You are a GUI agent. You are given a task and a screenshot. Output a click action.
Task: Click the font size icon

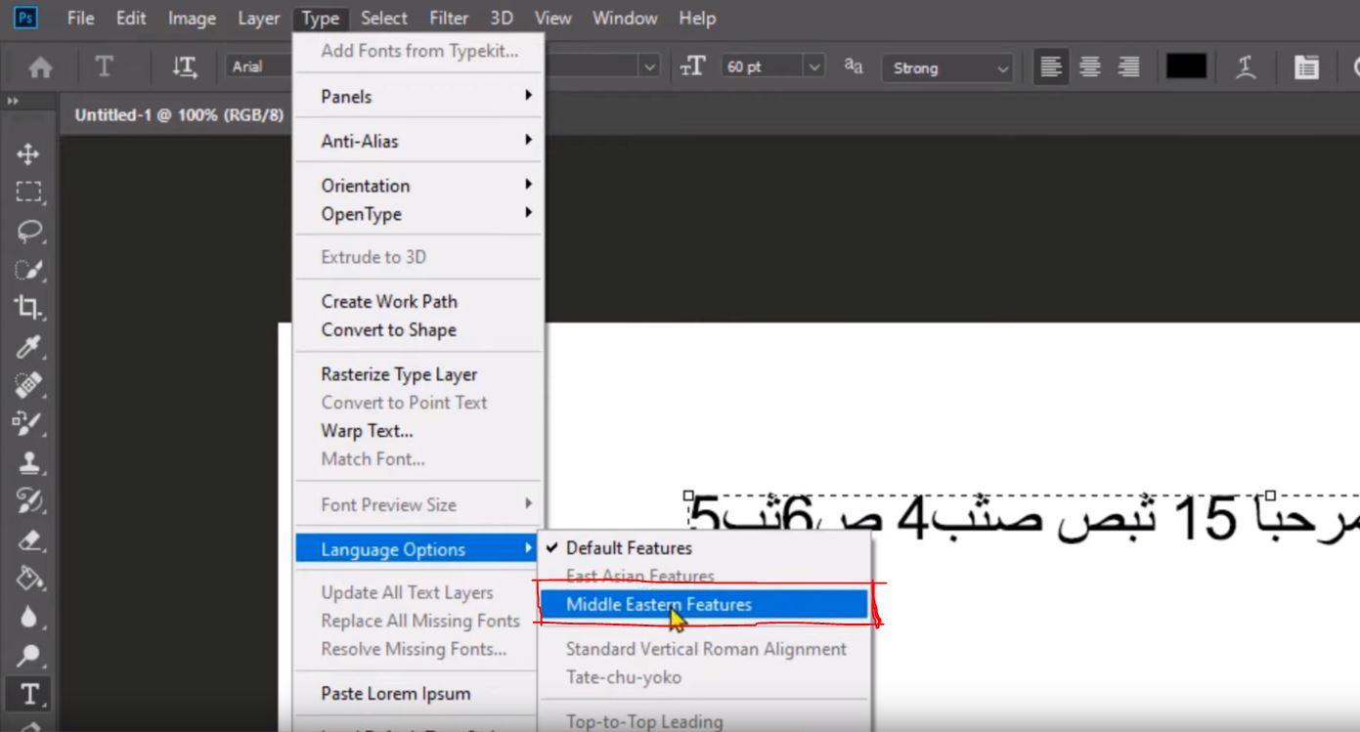[x=692, y=66]
